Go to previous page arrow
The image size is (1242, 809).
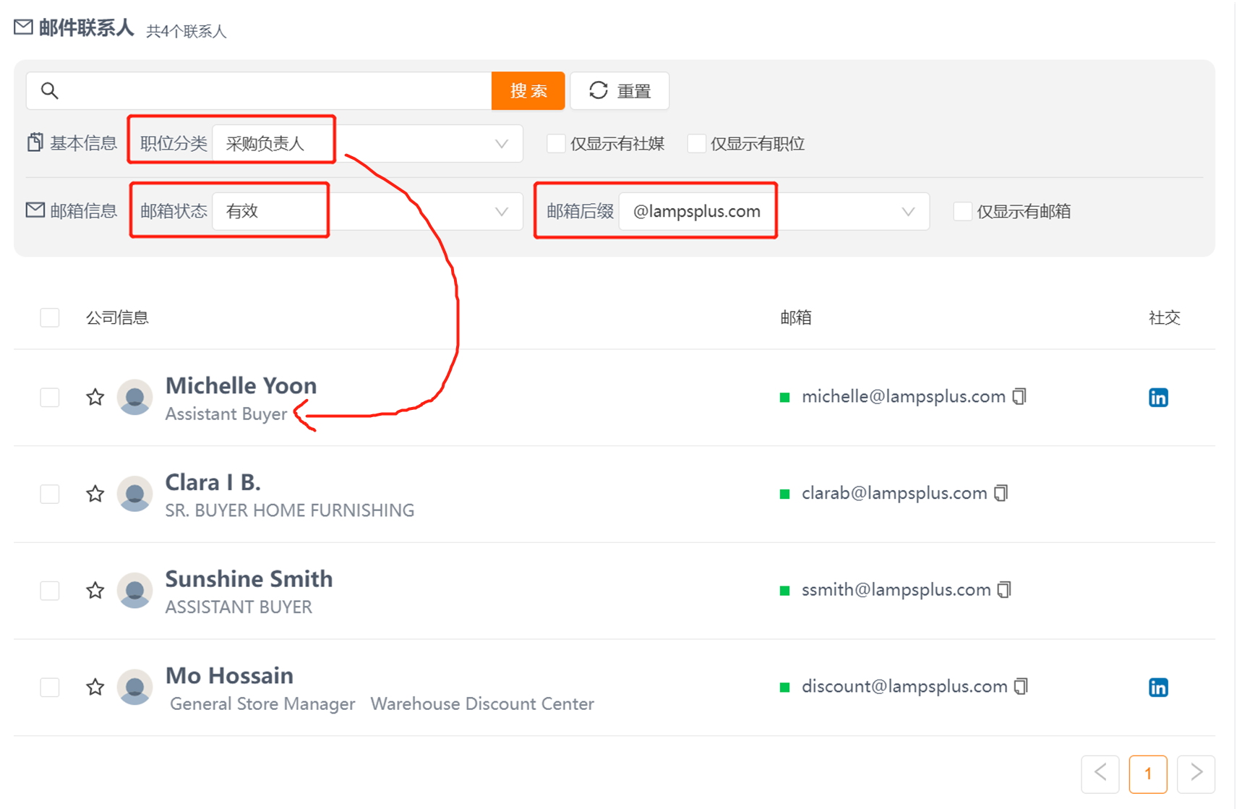pos(1100,774)
